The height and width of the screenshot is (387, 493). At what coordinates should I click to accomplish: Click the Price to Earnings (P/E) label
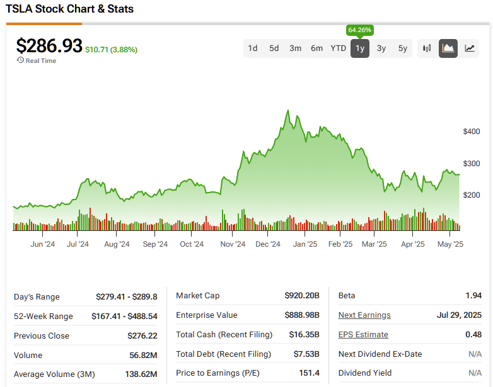click(x=217, y=373)
